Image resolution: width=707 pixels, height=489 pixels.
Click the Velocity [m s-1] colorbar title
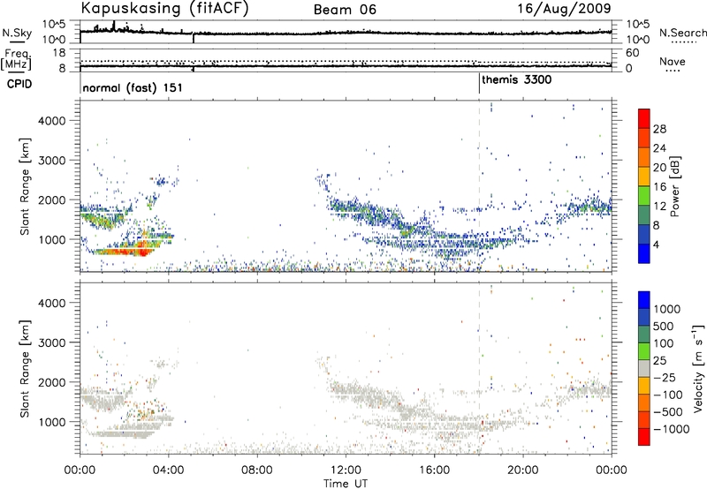click(x=698, y=368)
